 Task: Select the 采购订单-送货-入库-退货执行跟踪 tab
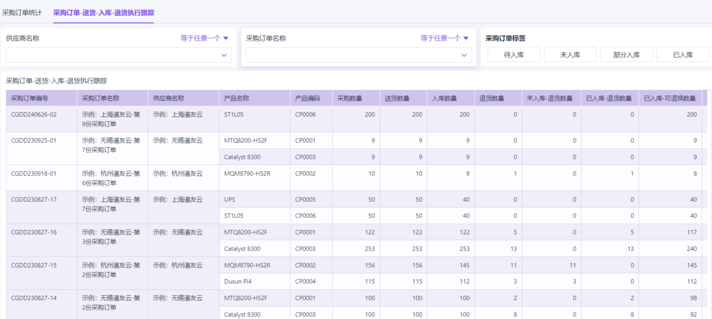pyautogui.click(x=103, y=12)
